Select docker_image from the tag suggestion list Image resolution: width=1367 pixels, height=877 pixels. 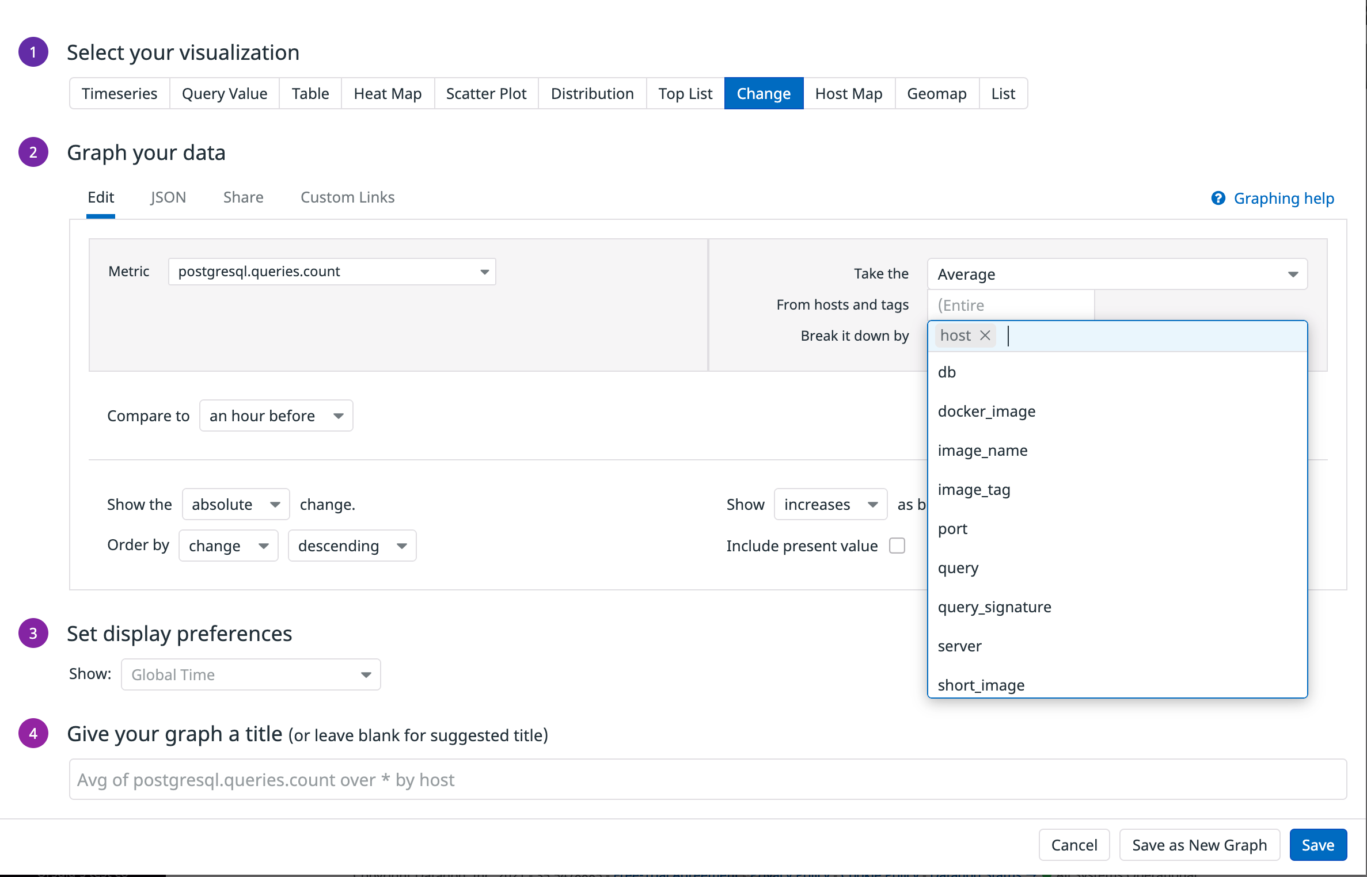tap(986, 411)
